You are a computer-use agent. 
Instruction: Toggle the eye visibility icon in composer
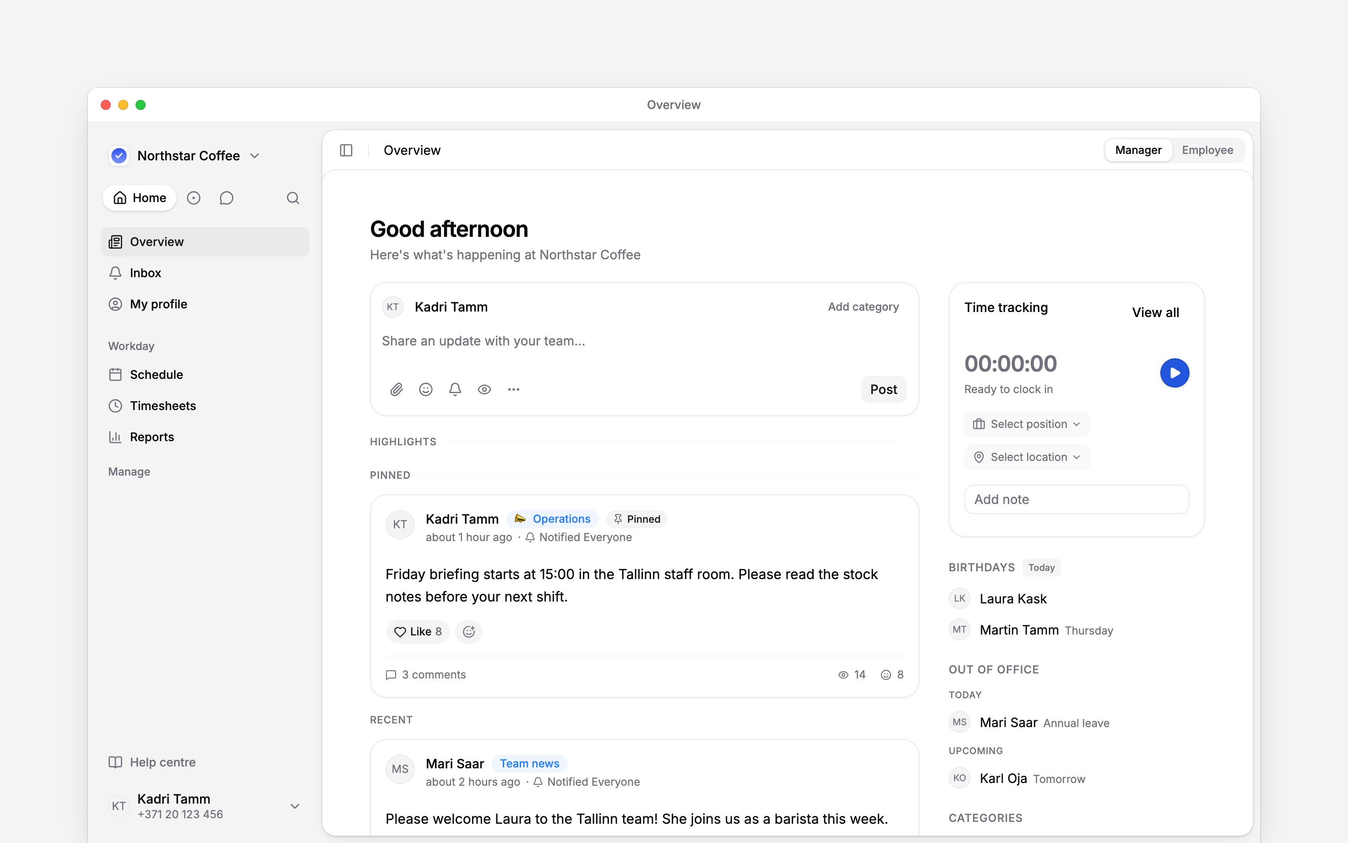tap(484, 389)
